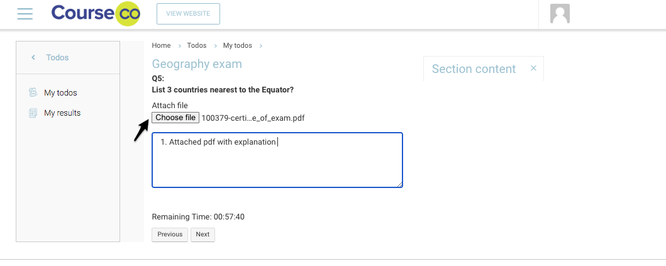Click the text area resize handle

click(400, 184)
